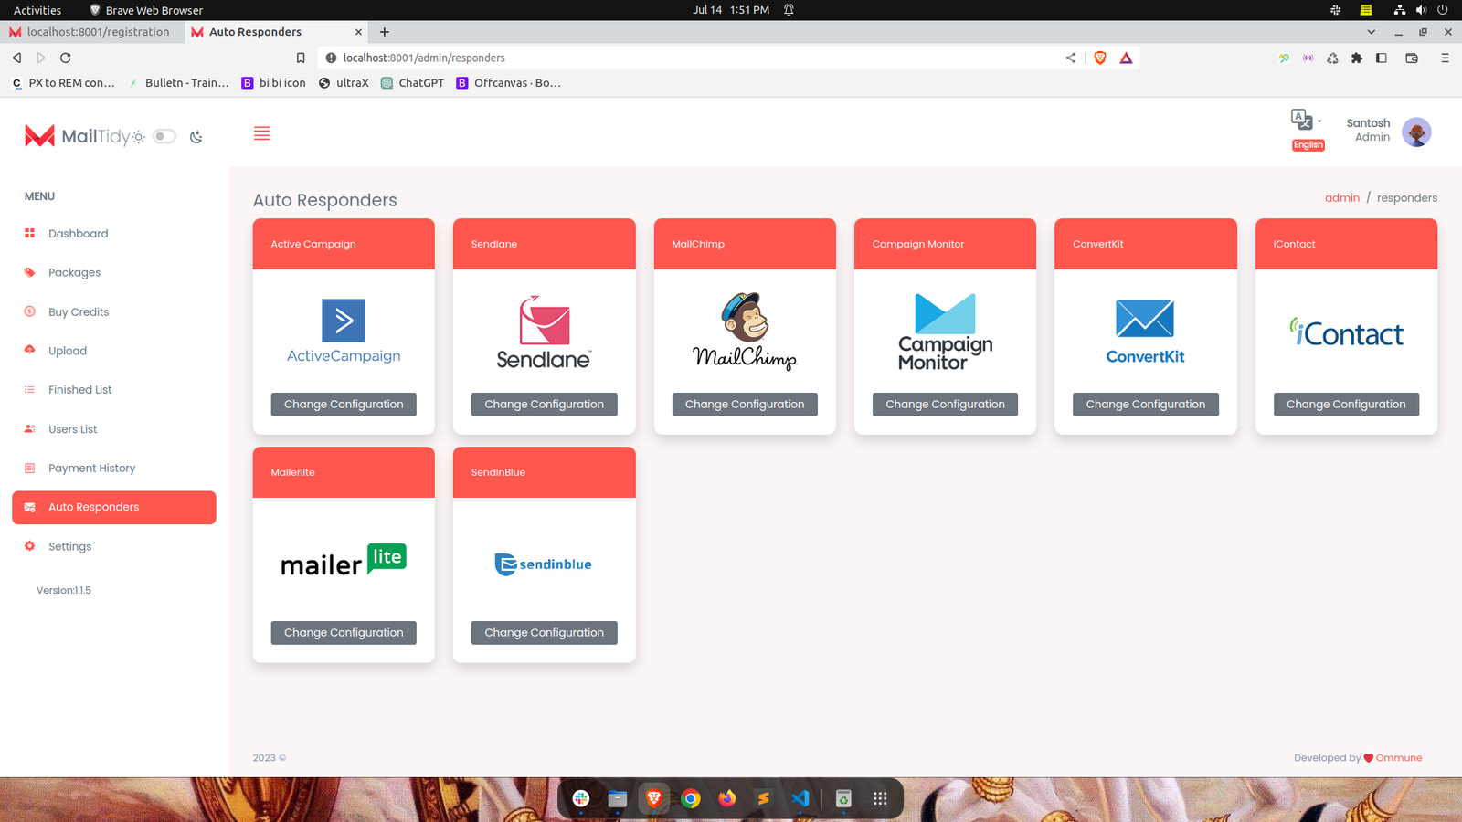Close the Auto Responders browser tab

(358, 32)
